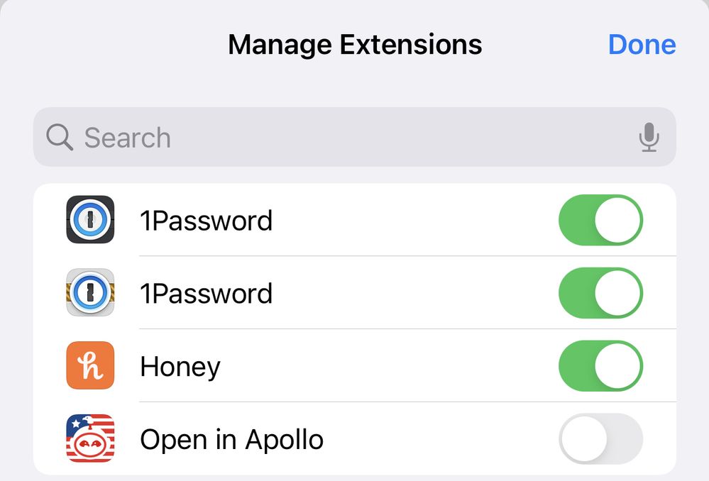Tap the Apollo robot app icon

pos(90,438)
